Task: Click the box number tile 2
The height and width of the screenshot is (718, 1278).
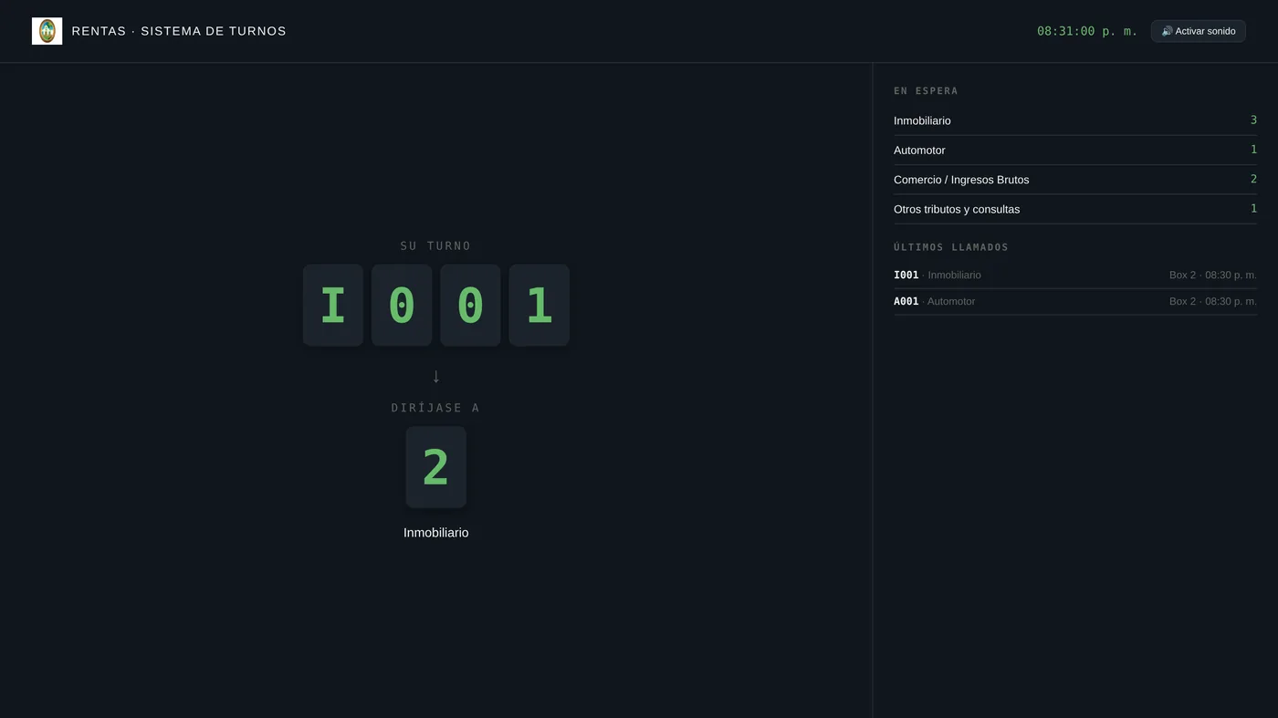Action: coord(436,467)
